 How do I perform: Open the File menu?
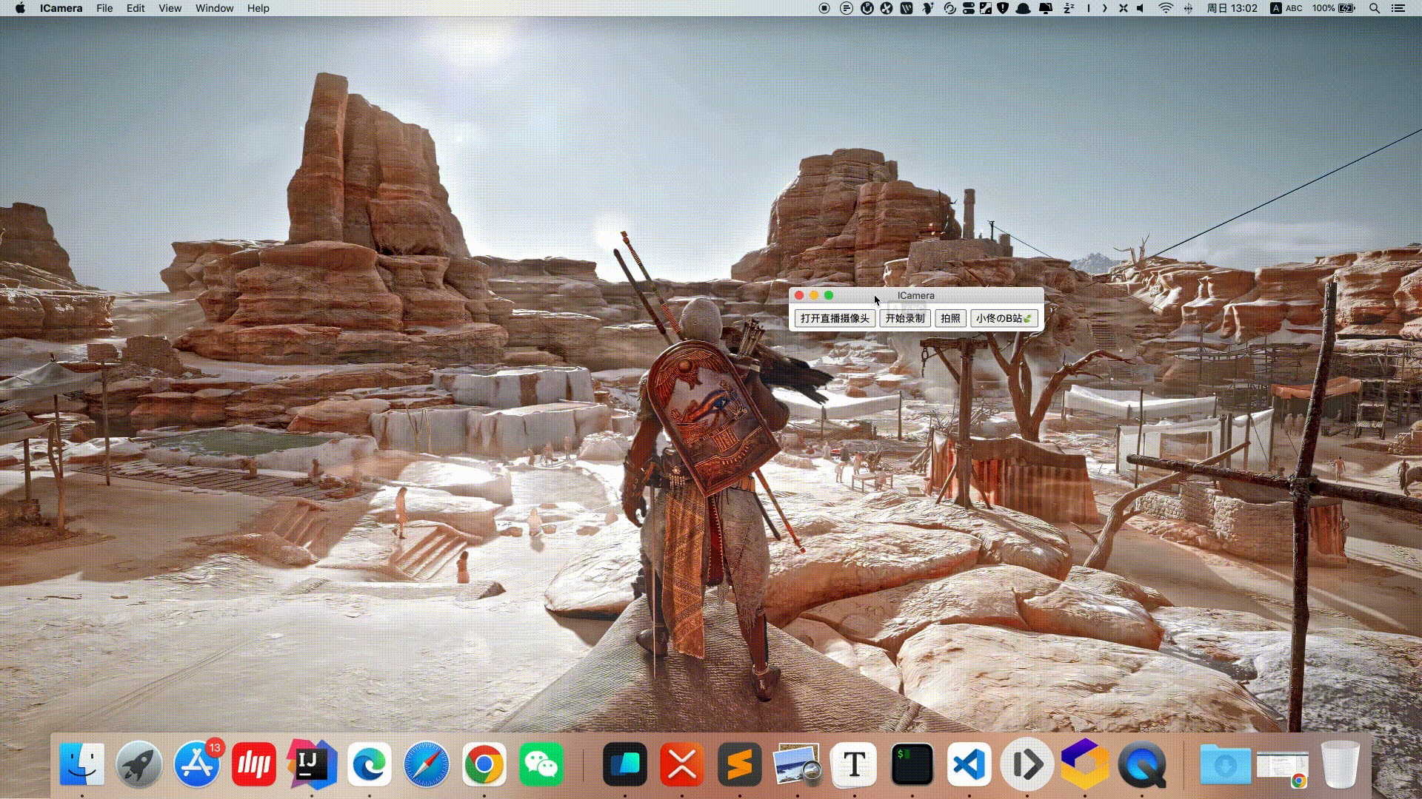pyautogui.click(x=104, y=8)
